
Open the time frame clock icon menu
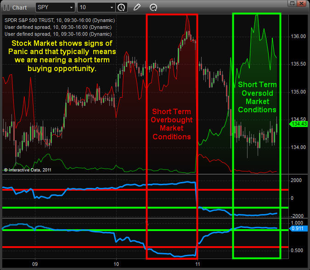[121, 7]
